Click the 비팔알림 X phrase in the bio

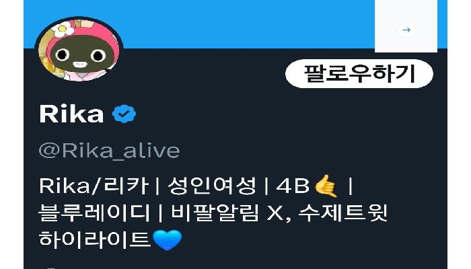pyautogui.click(x=227, y=213)
